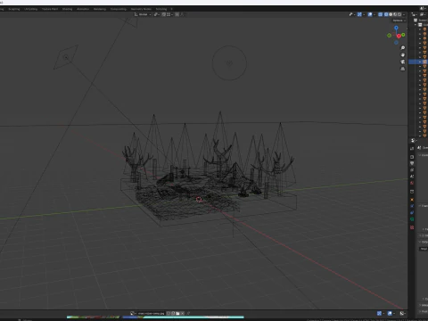Open object type visibility selector
This screenshot has width=428, height=321.
(352, 14)
